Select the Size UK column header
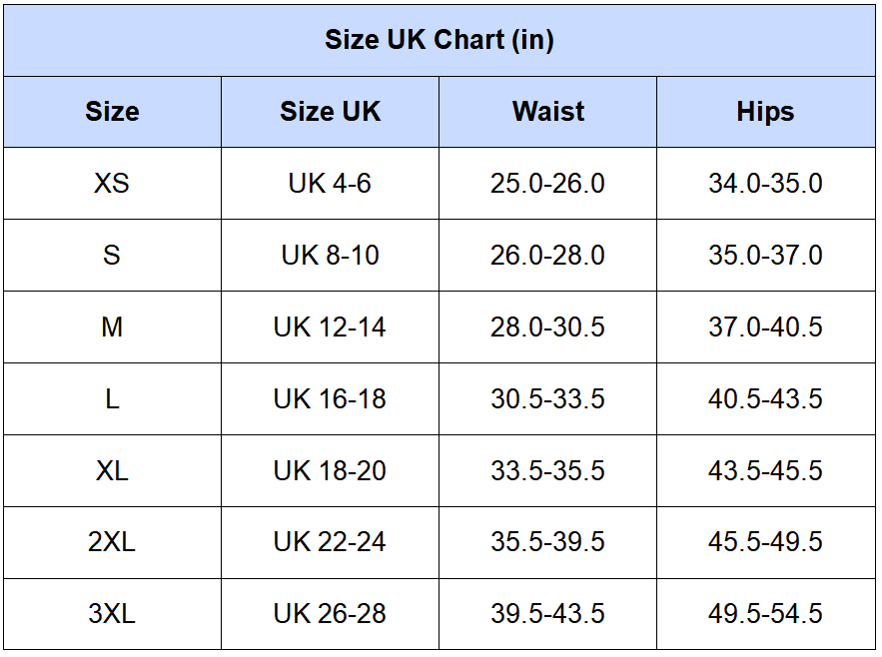The height and width of the screenshot is (657, 882). tap(331, 112)
